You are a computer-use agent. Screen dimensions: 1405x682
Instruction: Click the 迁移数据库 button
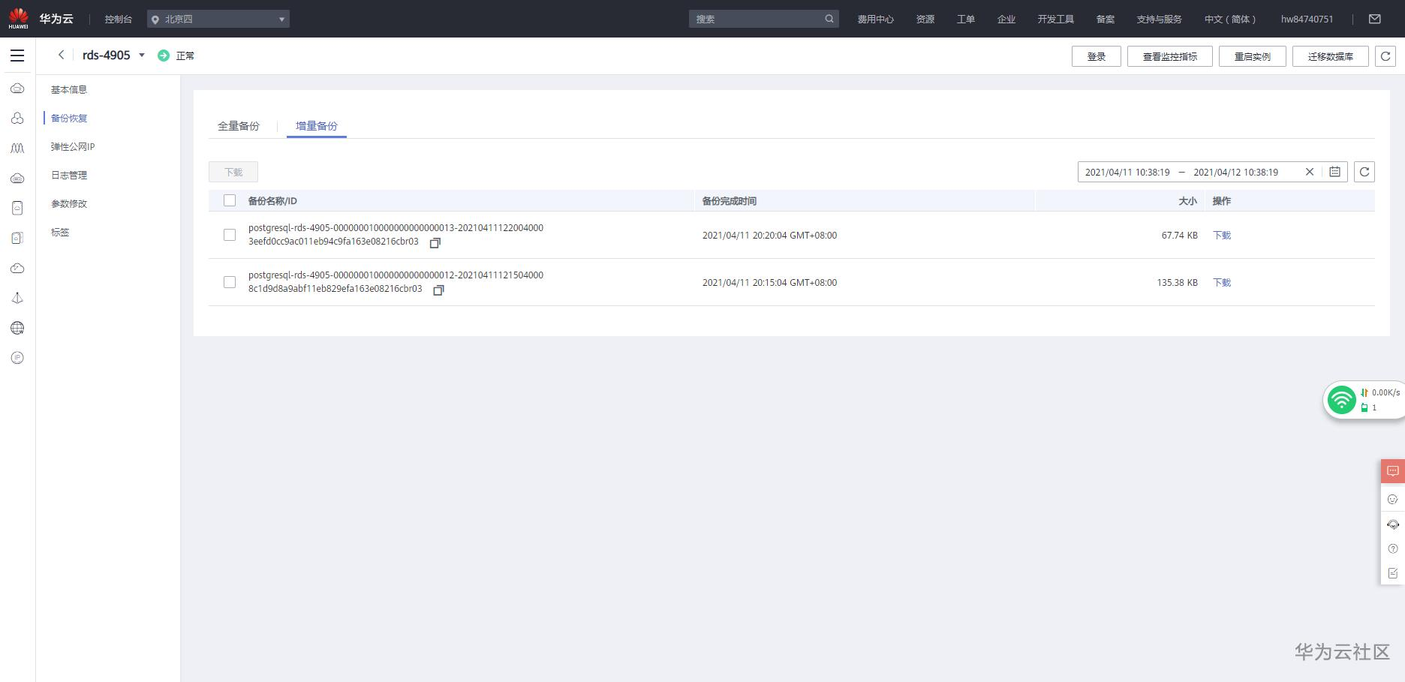pos(1331,56)
